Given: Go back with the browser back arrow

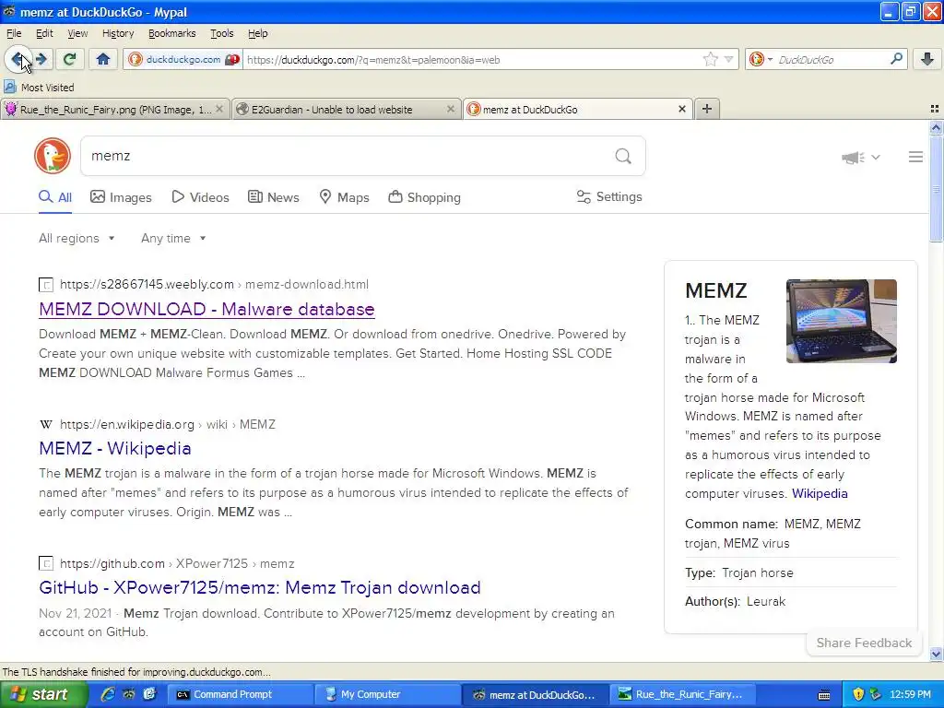Looking at the screenshot, I should [x=18, y=59].
